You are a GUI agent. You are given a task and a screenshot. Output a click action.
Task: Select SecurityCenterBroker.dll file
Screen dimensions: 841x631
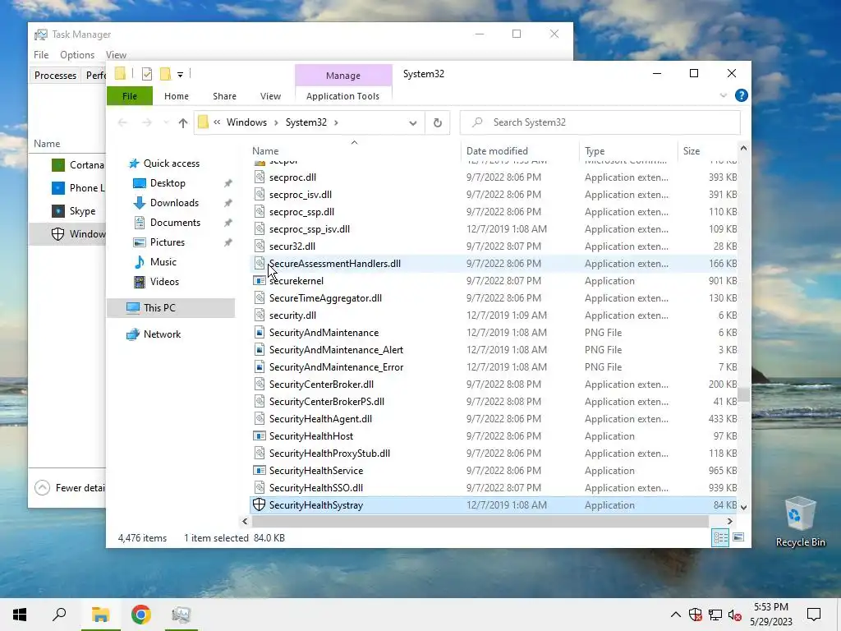coord(321,385)
